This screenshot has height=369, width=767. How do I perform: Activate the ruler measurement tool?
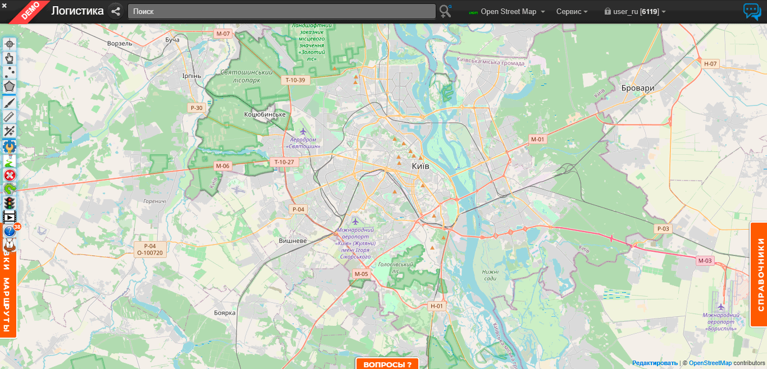point(10,116)
